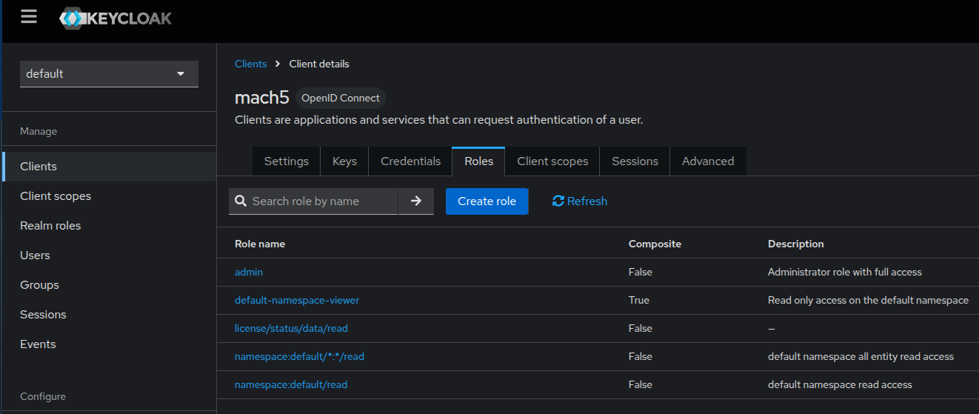The width and height of the screenshot is (979, 414).
Task: Open the default-namespace-viewer role
Action: point(296,301)
